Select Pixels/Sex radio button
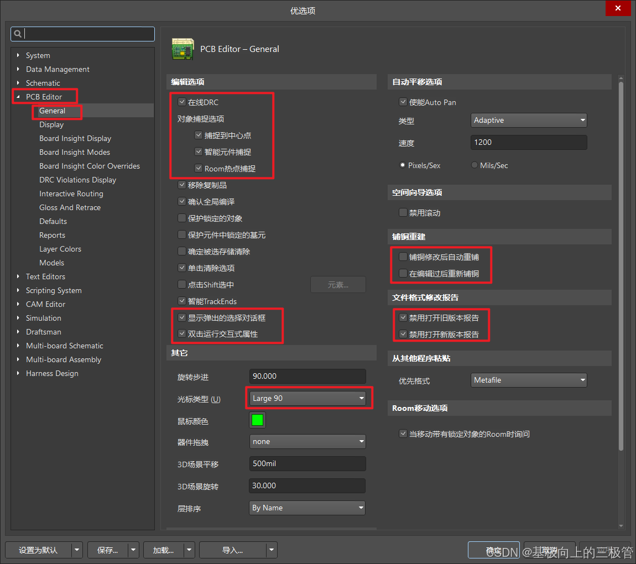The width and height of the screenshot is (636, 564). click(403, 165)
